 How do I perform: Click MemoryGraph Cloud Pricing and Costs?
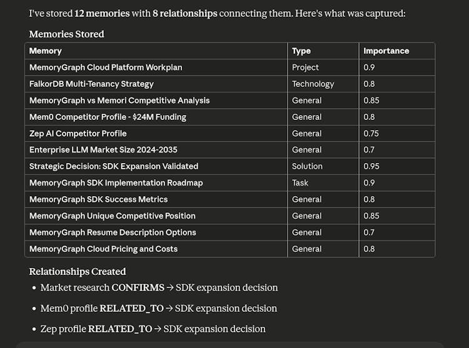click(103, 249)
